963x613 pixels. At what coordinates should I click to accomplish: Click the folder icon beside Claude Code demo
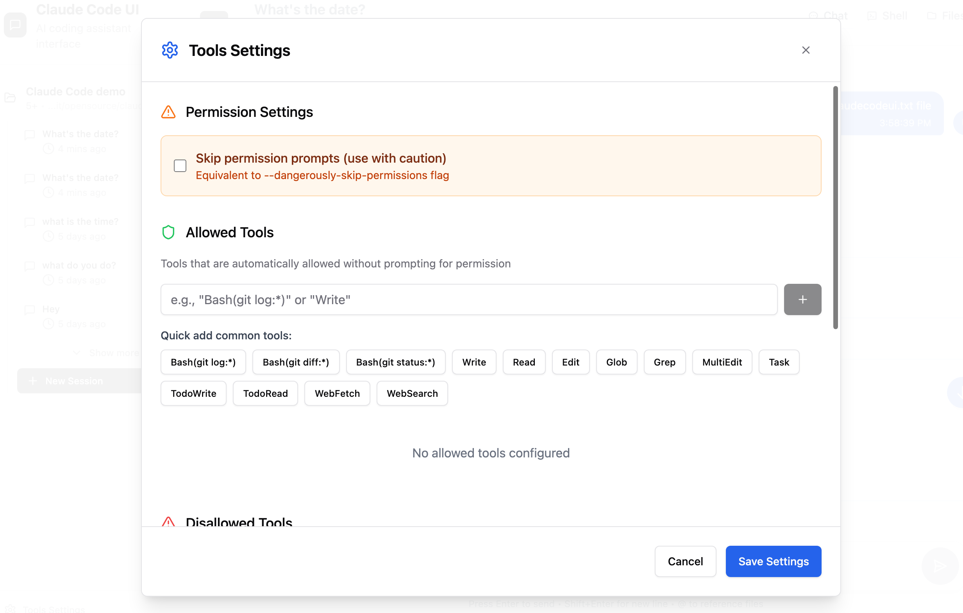click(10, 98)
